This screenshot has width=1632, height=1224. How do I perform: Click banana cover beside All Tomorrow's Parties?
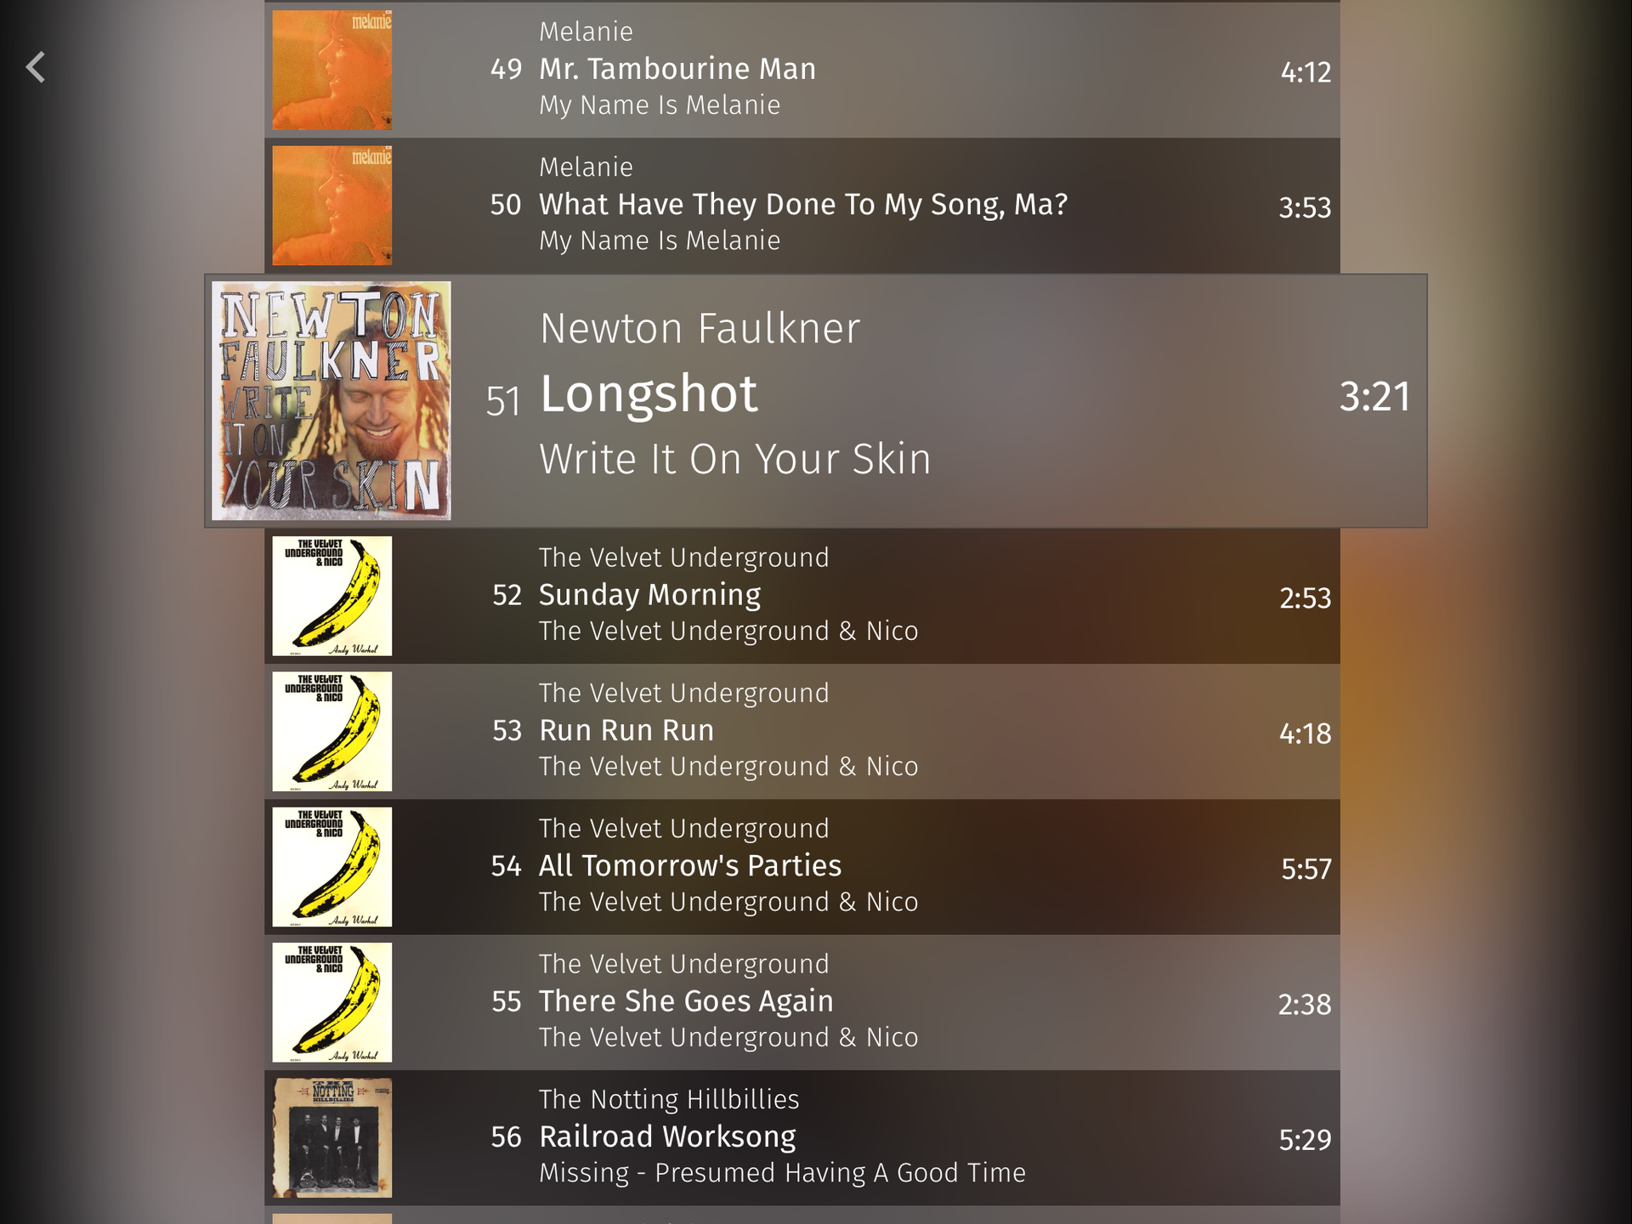click(332, 867)
